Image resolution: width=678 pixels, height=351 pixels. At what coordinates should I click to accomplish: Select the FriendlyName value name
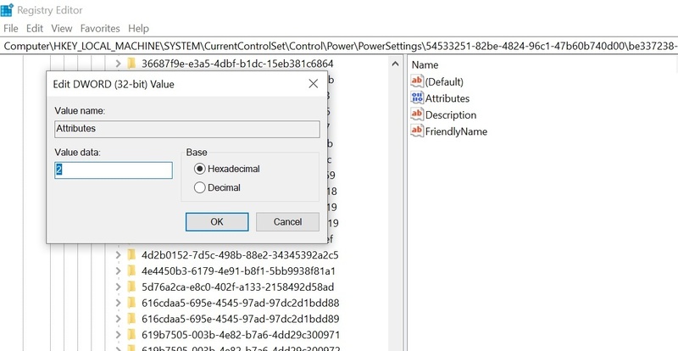[x=456, y=131]
